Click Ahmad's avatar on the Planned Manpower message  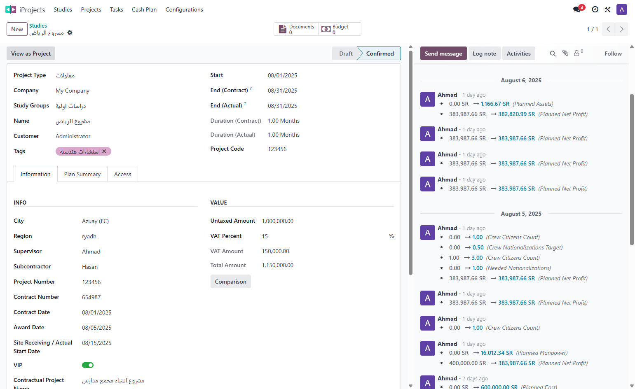428,348
